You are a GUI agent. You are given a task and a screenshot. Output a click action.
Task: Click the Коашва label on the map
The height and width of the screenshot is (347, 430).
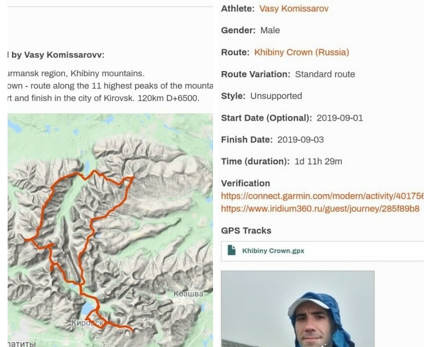[188, 294]
